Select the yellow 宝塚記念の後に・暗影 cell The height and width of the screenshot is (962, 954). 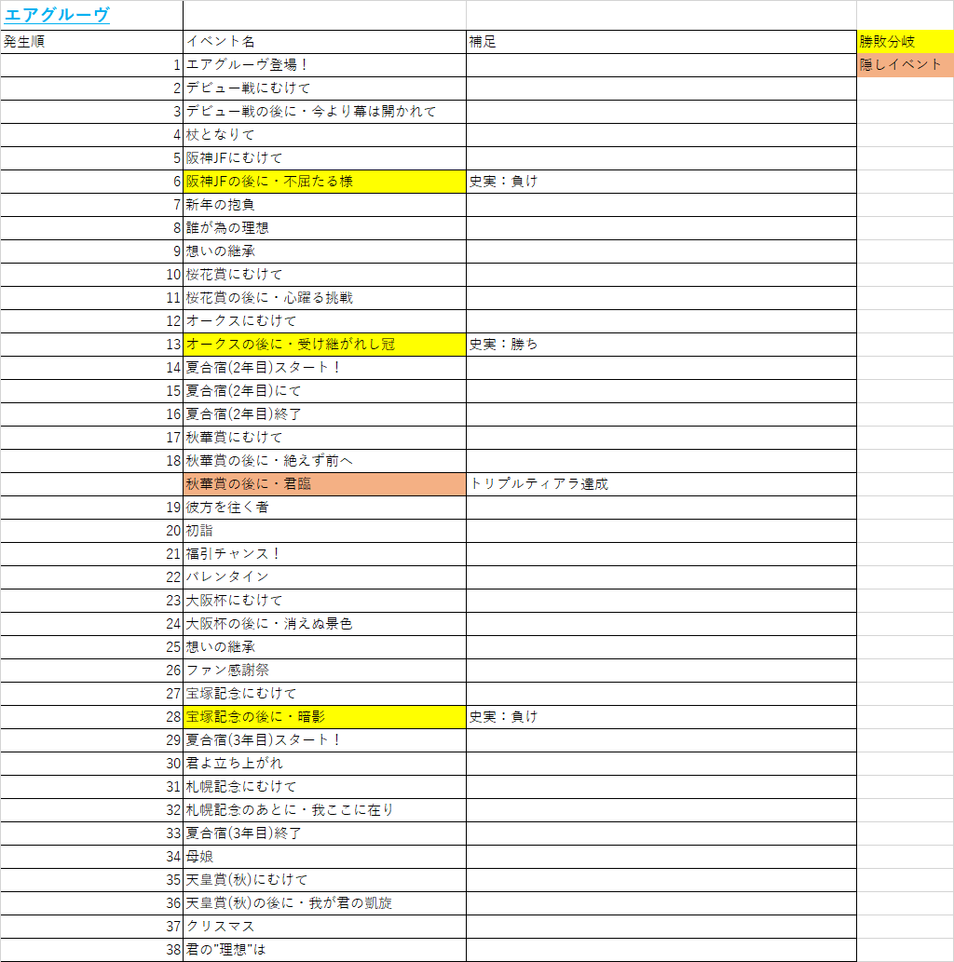tap(324, 717)
